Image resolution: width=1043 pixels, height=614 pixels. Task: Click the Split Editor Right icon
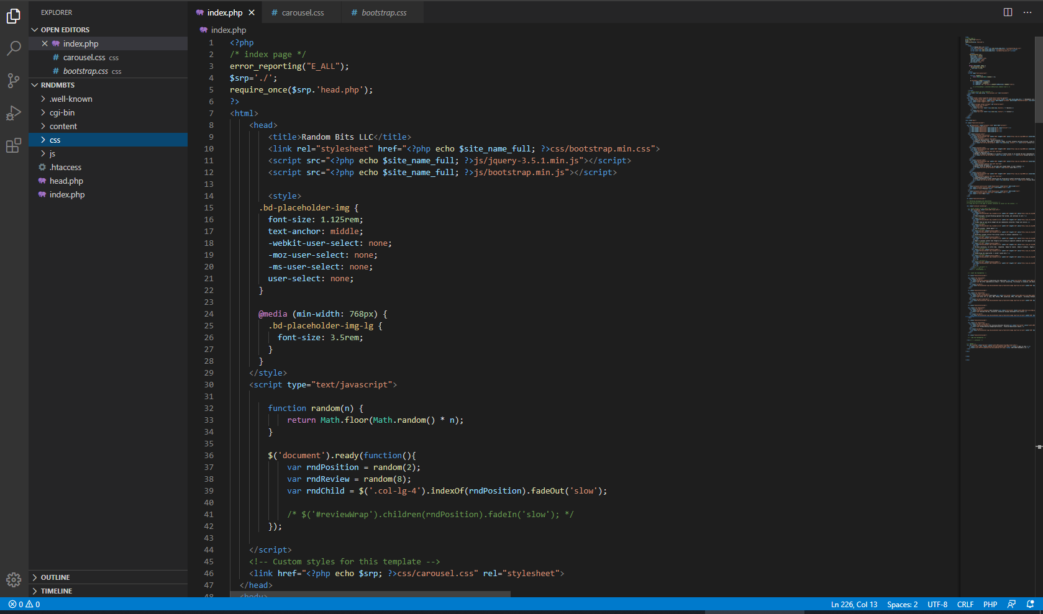1008,12
